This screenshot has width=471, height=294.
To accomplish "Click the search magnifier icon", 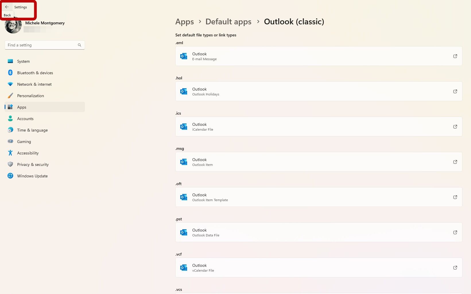I will (x=79, y=45).
